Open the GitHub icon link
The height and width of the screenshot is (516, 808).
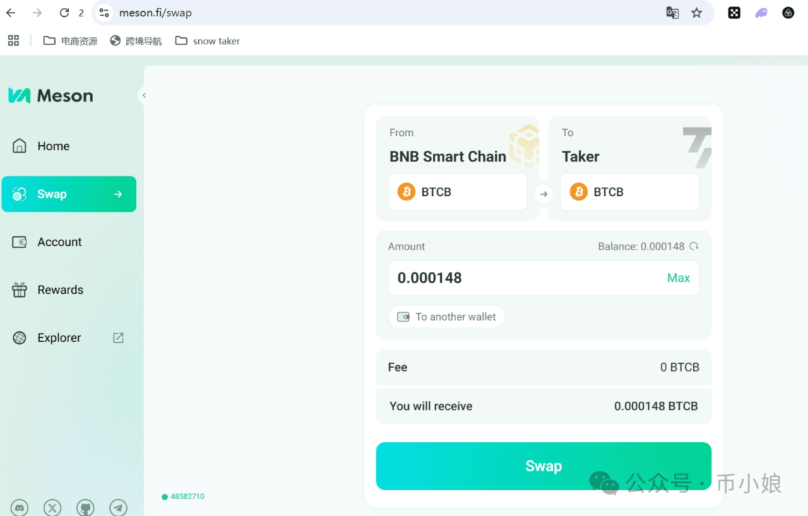[x=85, y=507]
